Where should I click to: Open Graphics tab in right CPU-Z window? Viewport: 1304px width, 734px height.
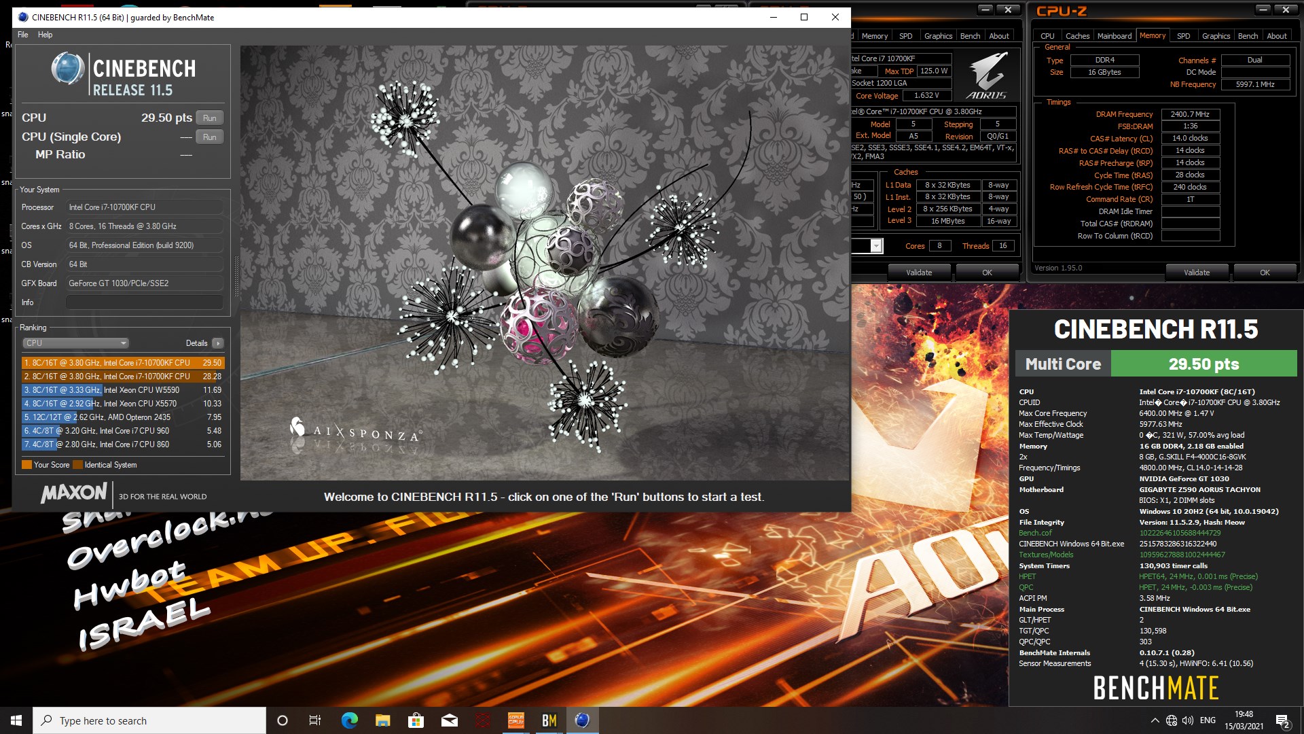point(1216,36)
